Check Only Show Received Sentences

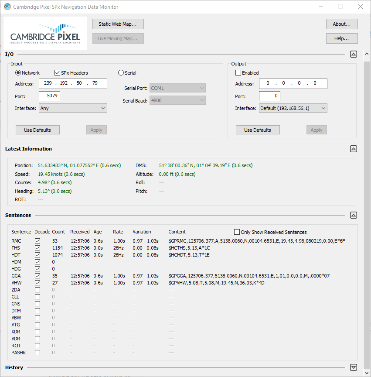click(237, 232)
